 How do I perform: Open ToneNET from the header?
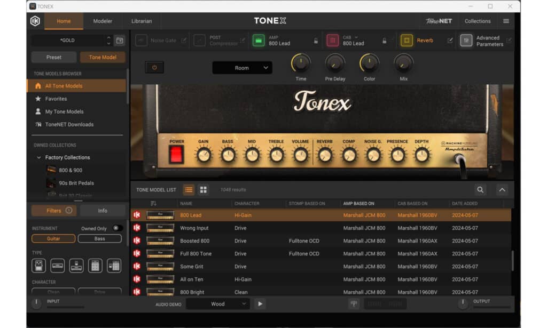coord(439,21)
